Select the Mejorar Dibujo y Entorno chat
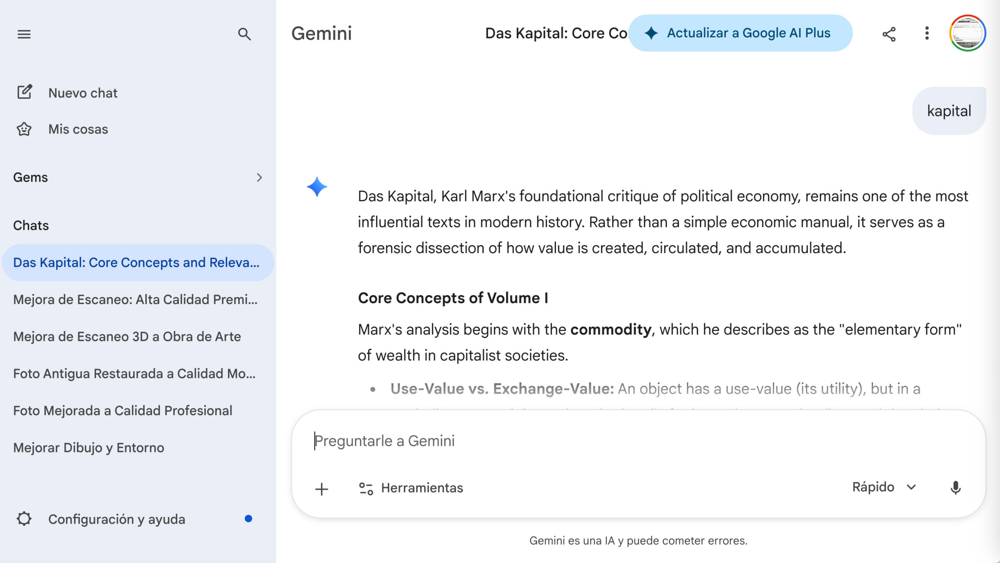This screenshot has width=1000, height=563. point(89,448)
